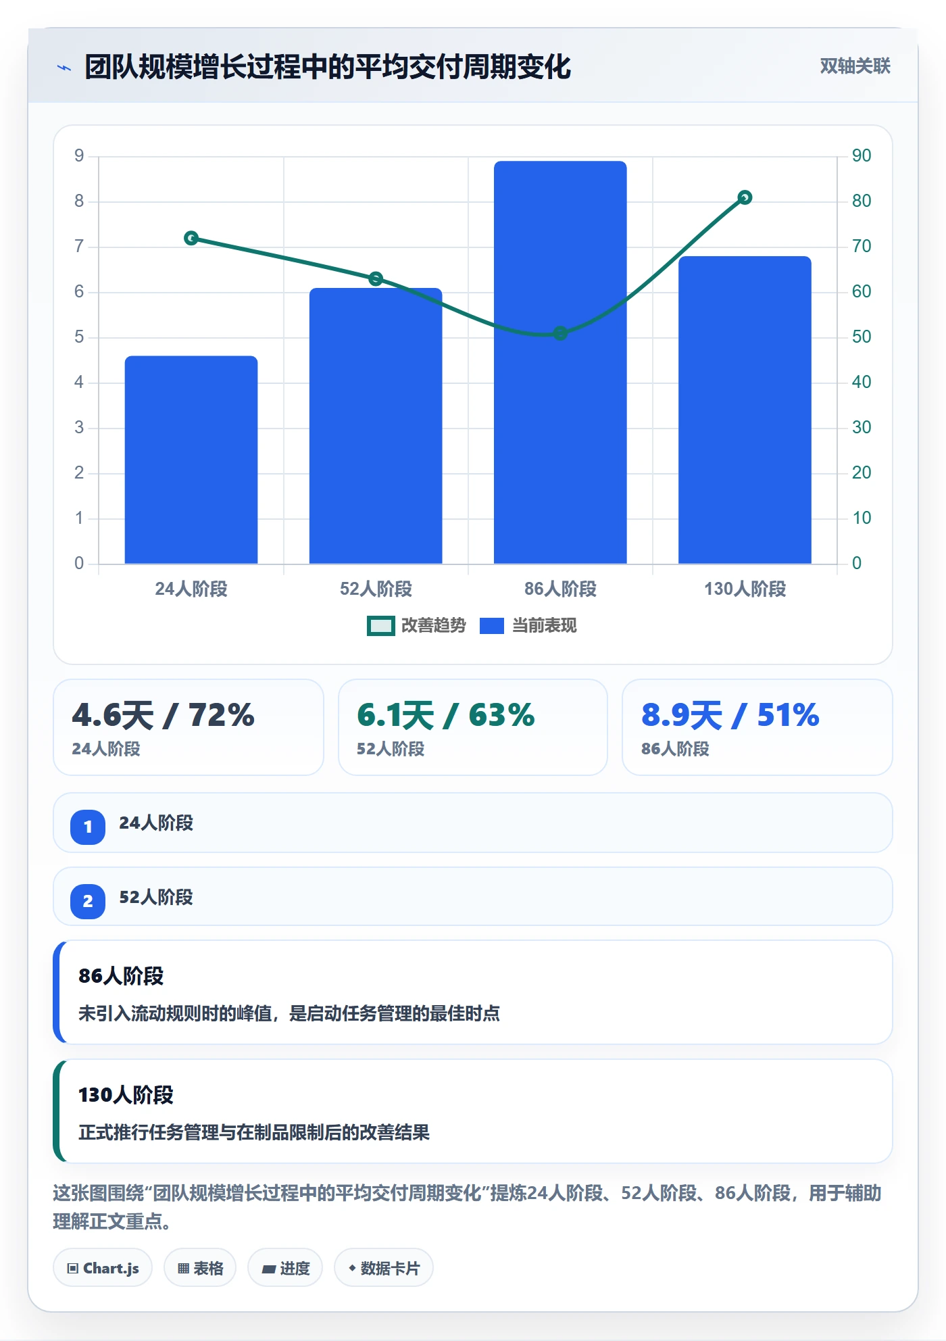
Task: Open the 130人阶段 description card
Action: tap(473, 1111)
